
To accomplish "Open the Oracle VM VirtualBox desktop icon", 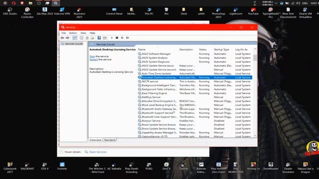I will coord(306,13).
